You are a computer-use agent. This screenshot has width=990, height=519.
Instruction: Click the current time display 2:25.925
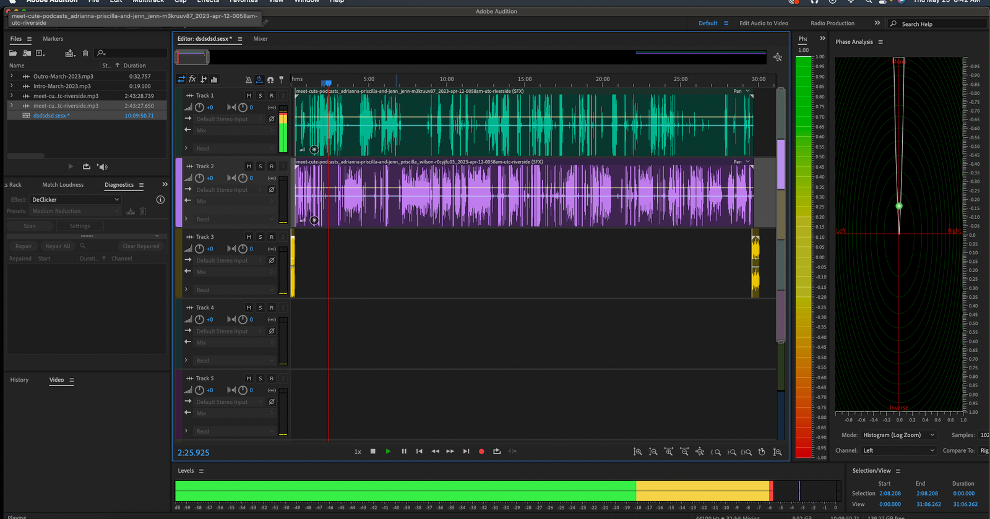pyautogui.click(x=193, y=453)
